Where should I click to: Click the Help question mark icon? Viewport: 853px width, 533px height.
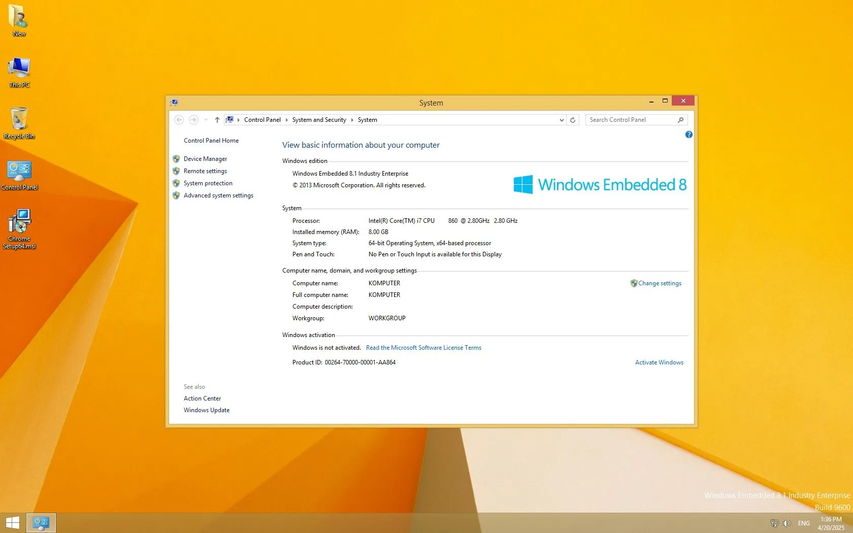688,135
